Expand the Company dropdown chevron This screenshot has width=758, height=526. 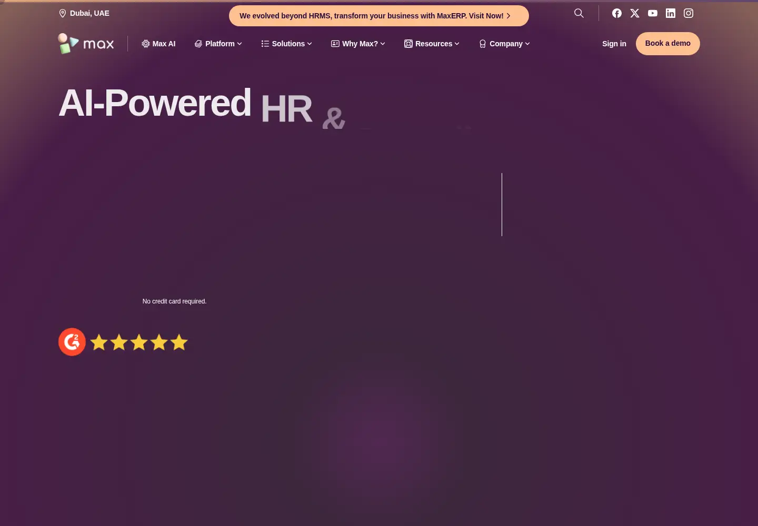pos(527,44)
